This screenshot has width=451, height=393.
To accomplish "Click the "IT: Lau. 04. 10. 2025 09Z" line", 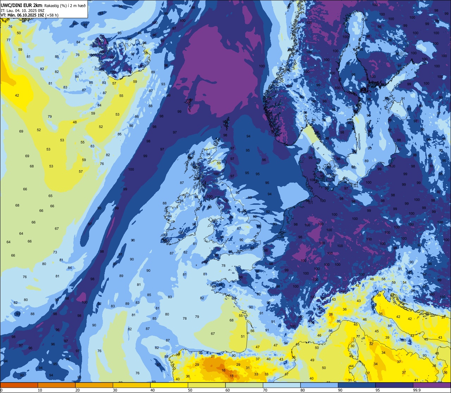I will click(x=22, y=11).
